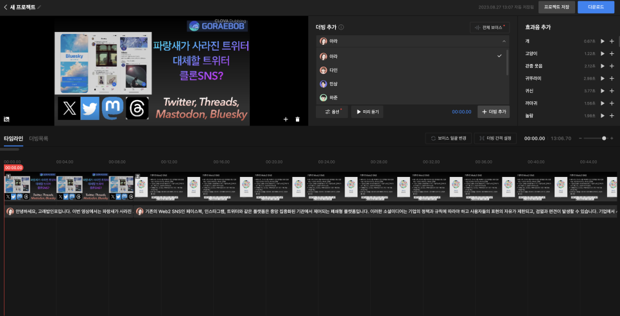Click the blue 00:00.00 dubbing time

[461, 112]
